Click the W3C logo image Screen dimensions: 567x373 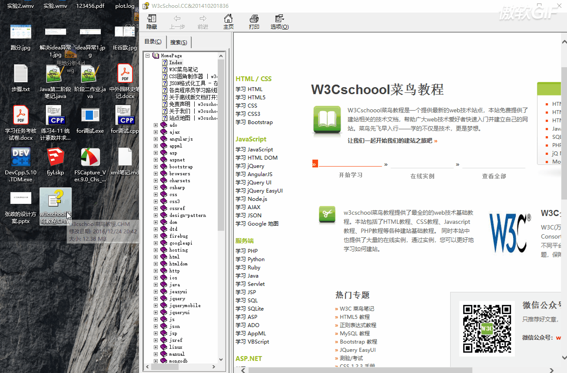[510, 233]
